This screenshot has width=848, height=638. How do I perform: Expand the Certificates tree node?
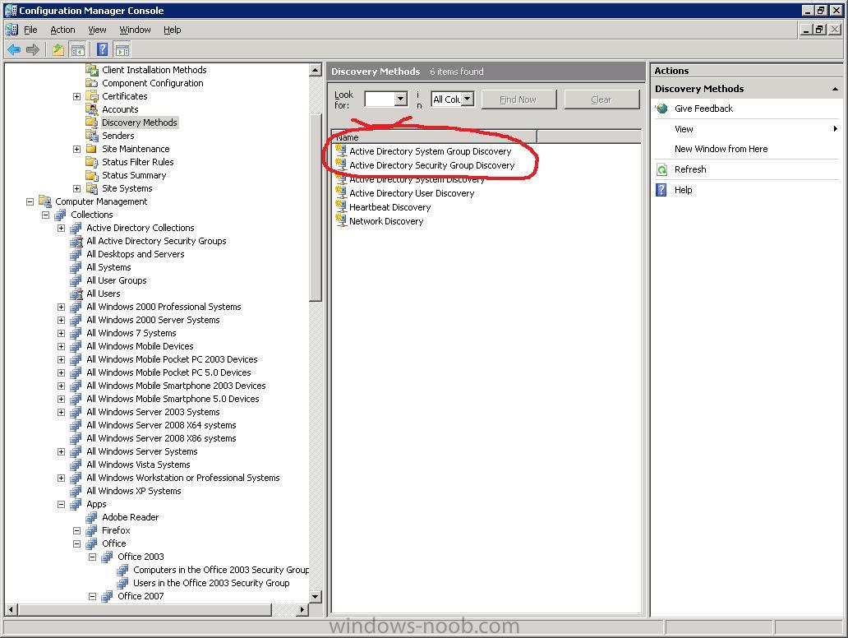pyautogui.click(x=76, y=96)
